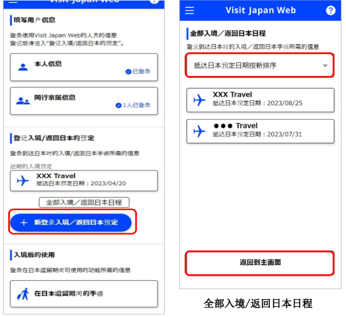
Task: Open the hamburger menu in the right screen
Action: click(x=190, y=10)
